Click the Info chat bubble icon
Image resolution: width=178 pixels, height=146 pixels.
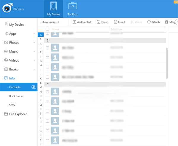(x=6, y=78)
